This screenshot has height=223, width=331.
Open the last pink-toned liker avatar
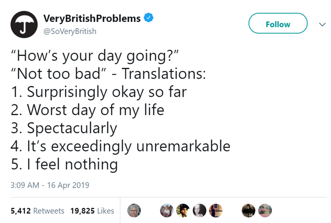[x=265, y=211]
